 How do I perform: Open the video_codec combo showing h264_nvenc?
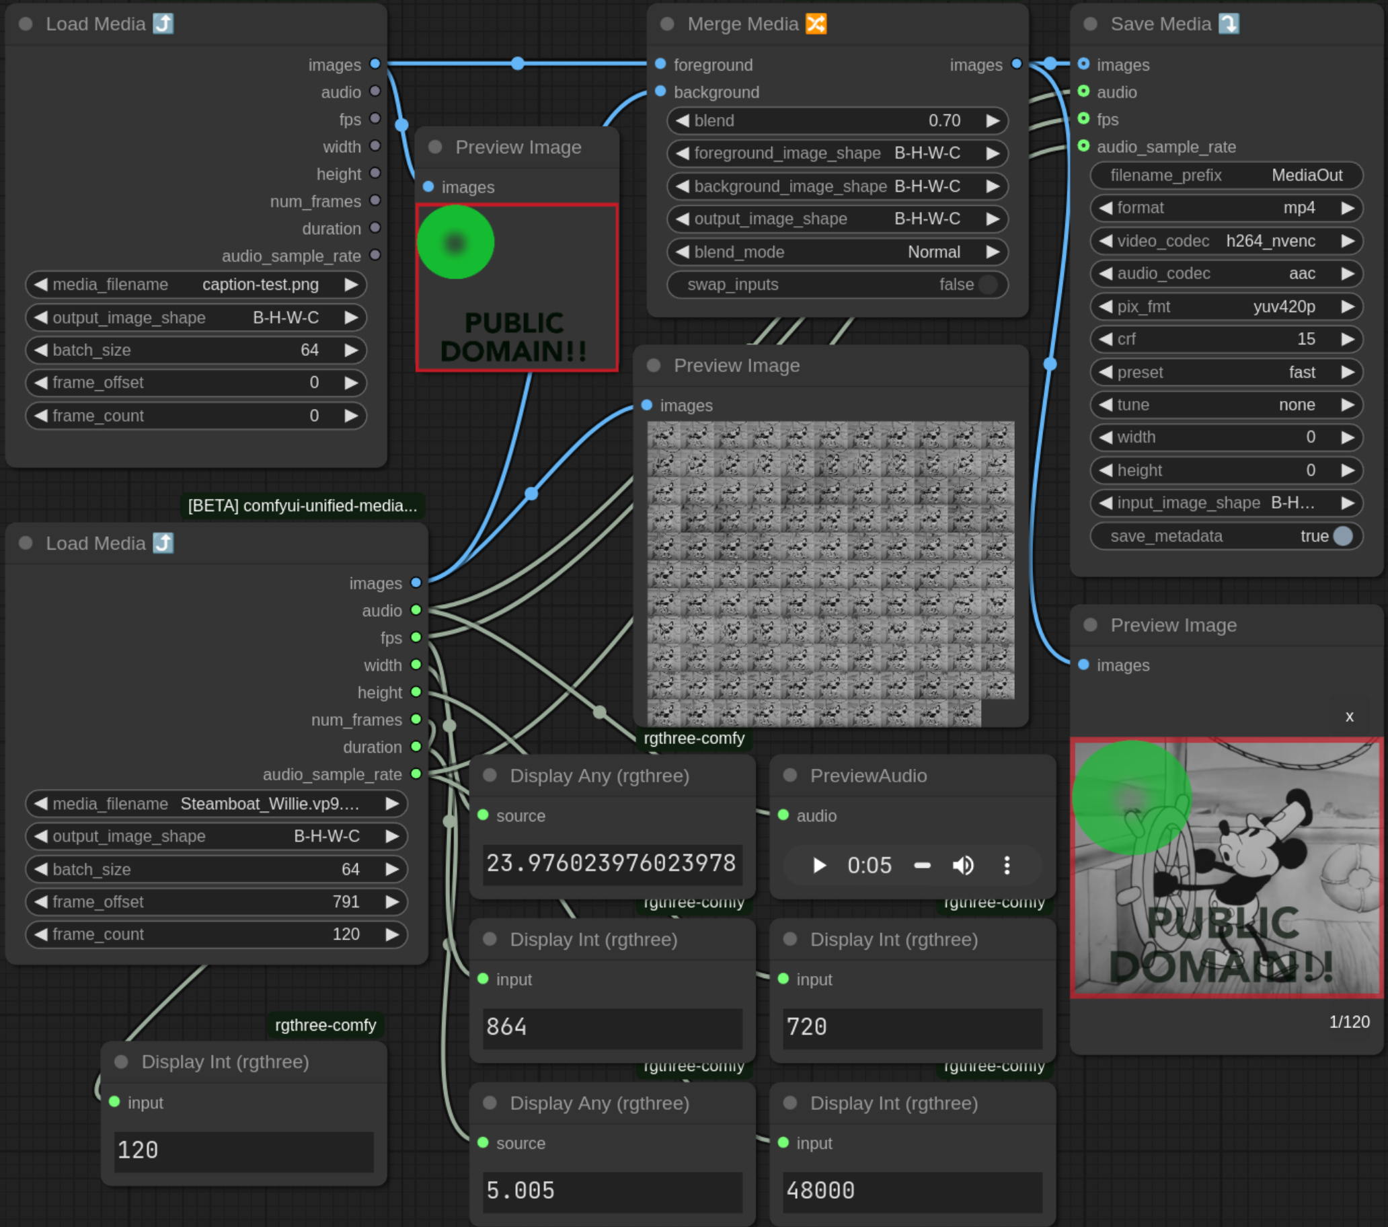[1227, 241]
